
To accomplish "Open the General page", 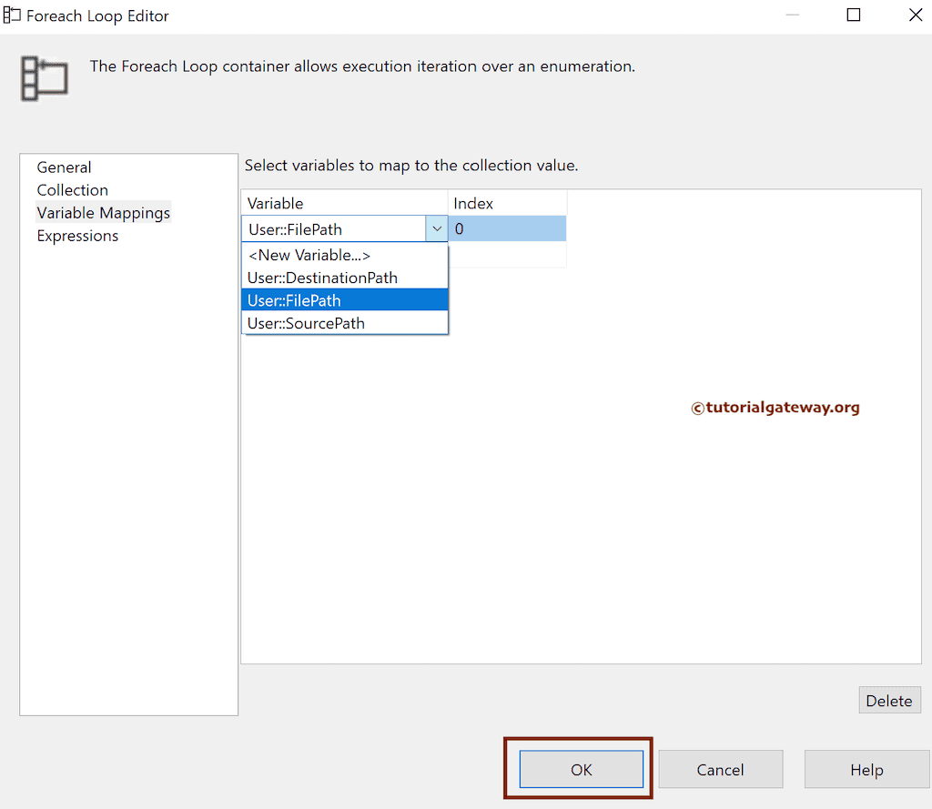I will tap(65, 167).
